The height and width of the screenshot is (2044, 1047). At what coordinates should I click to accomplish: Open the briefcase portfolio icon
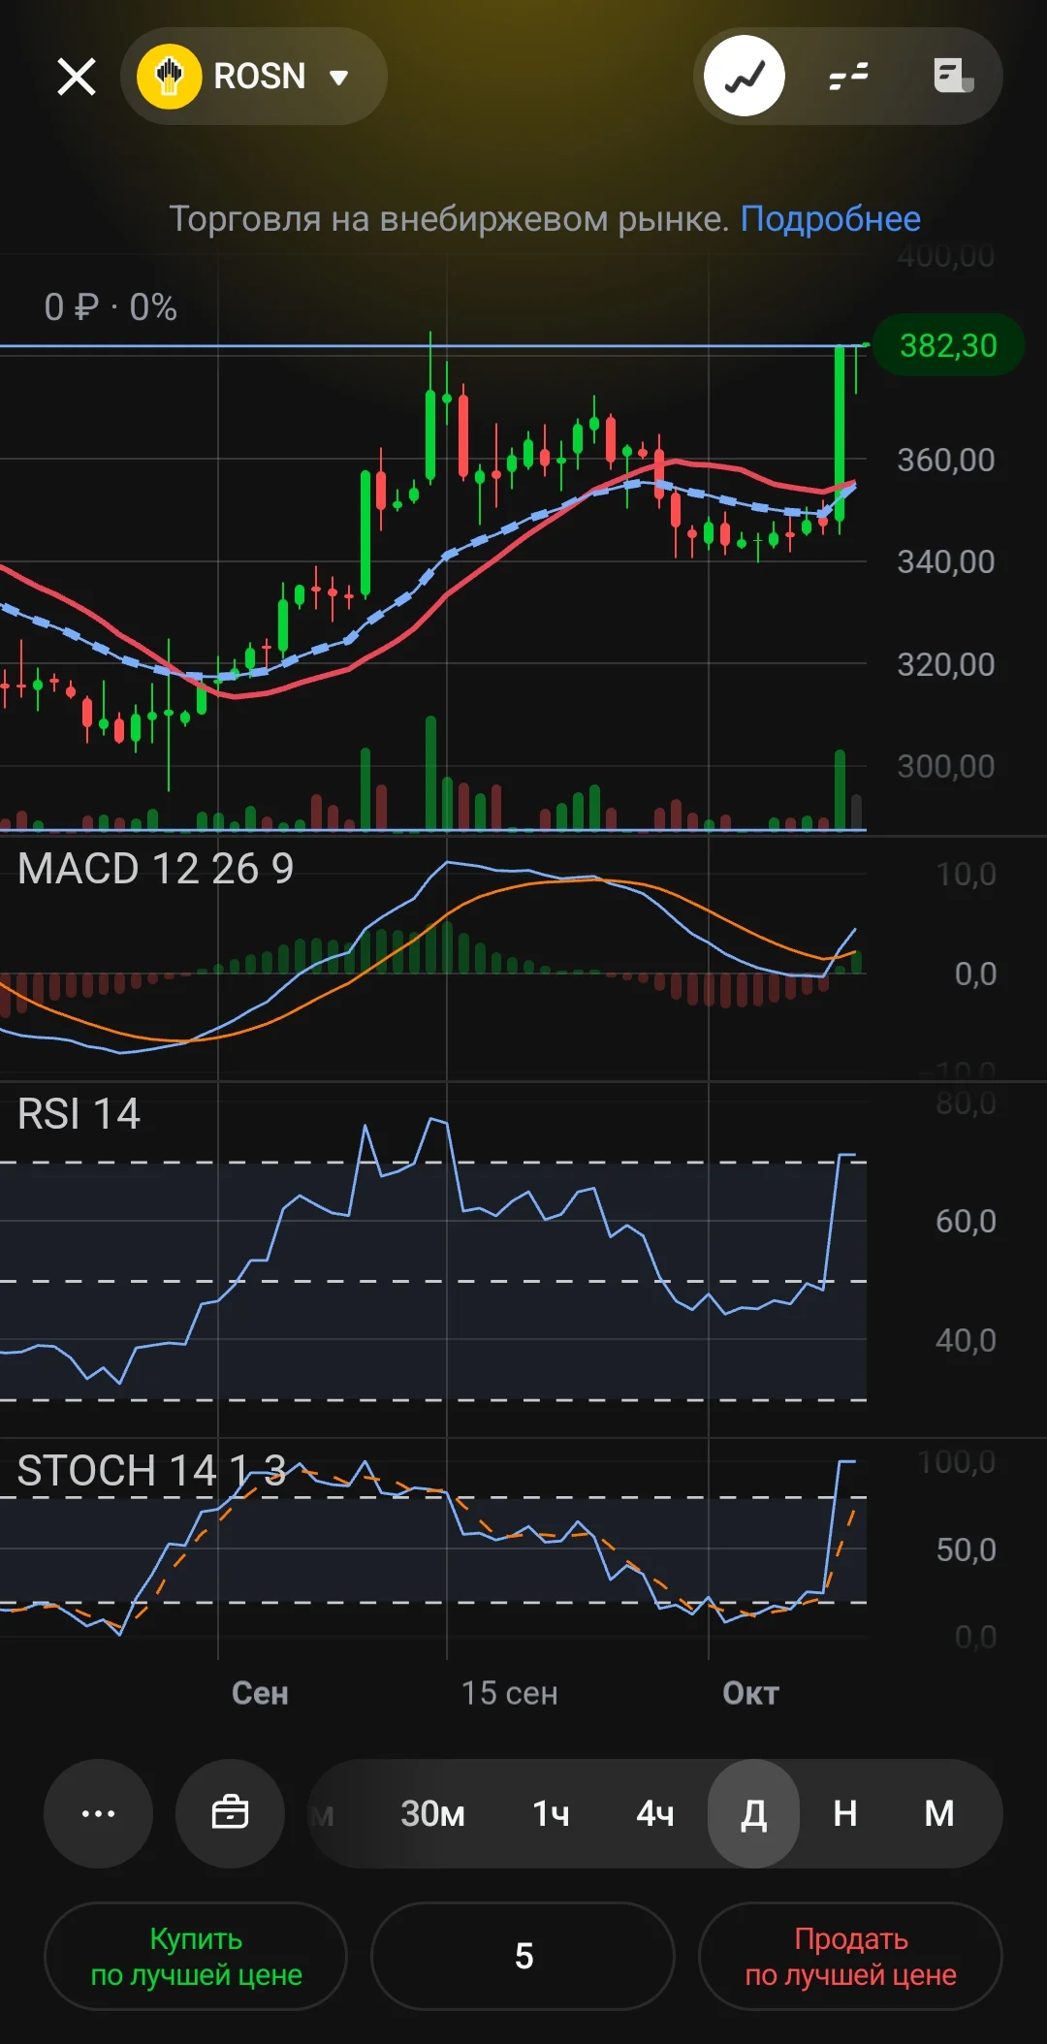(230, 1813)
